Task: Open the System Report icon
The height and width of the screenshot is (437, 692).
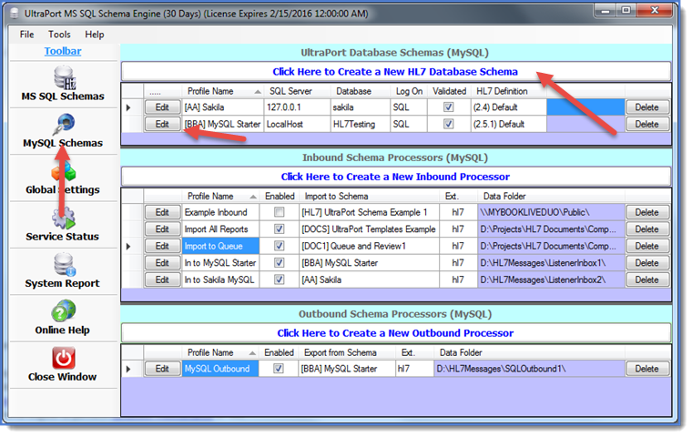Action: click(x=65, y=264)
